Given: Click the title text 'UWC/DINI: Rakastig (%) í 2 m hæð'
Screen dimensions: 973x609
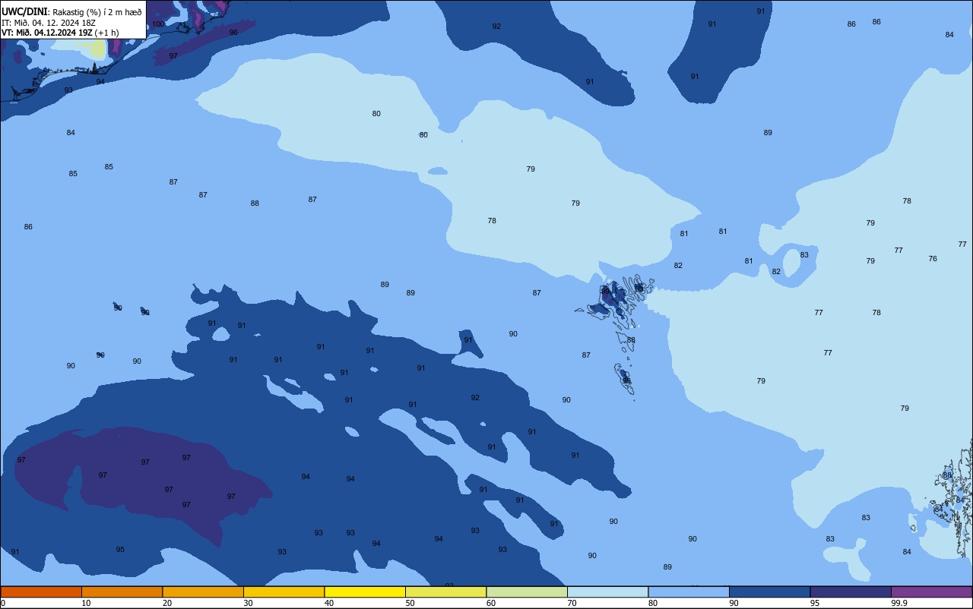Looking at the screenshot, I should [71, 12].
